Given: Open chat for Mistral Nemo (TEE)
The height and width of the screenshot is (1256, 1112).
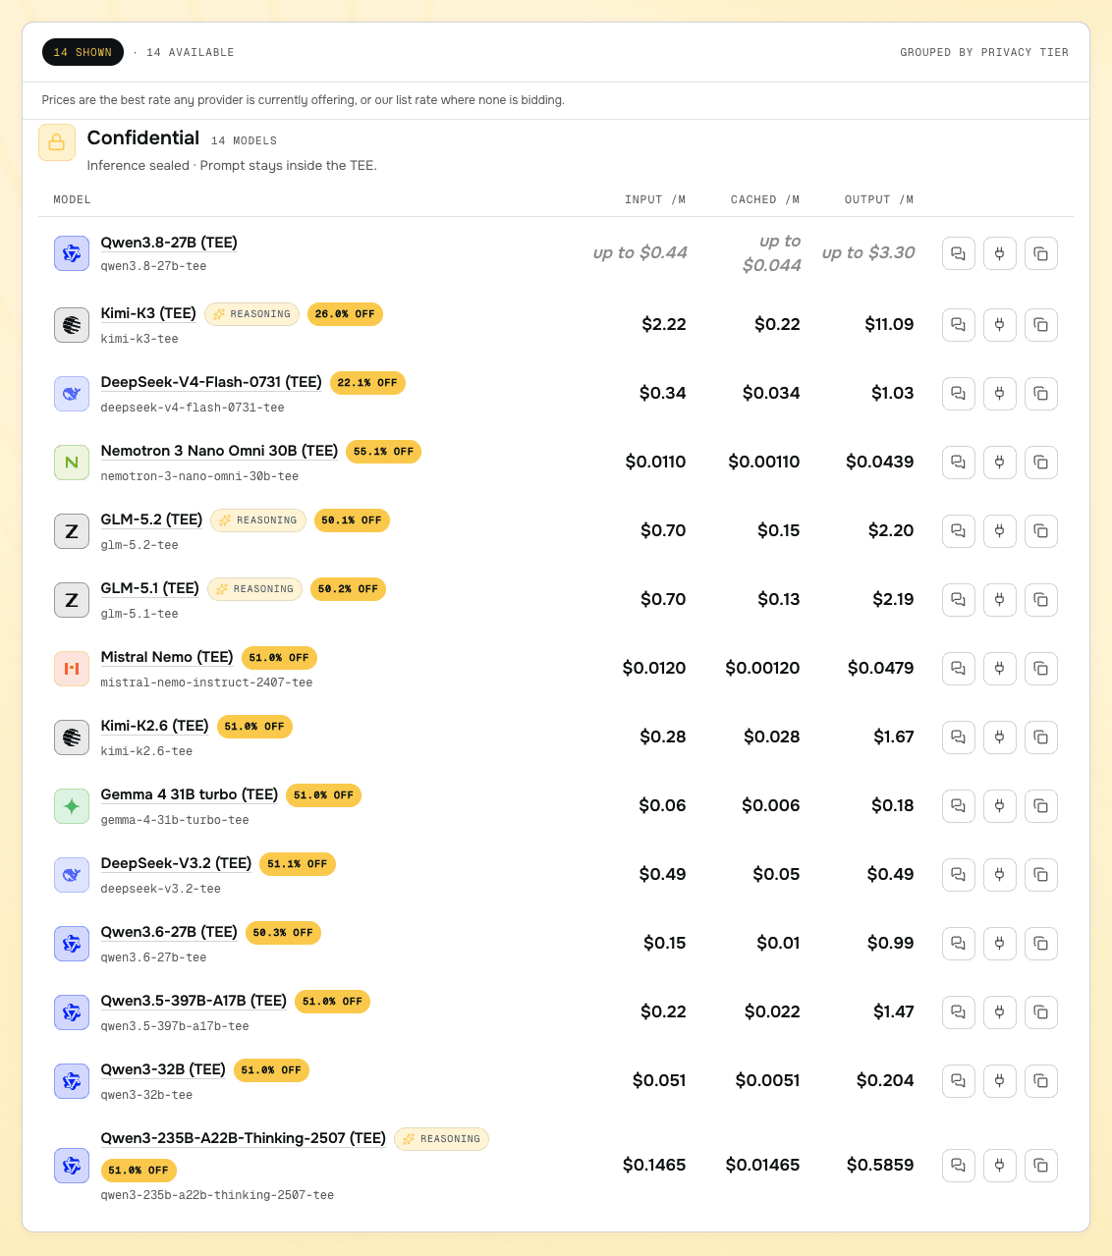Looking at the screenshot, I should 959,668.
